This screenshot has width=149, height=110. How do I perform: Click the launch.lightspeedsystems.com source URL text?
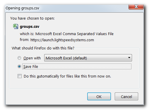coord(62,40)
